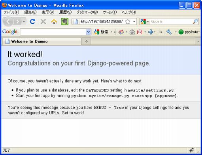
Task: Open the dropdown beside the news card icon
Action: [x=126, y=32]
